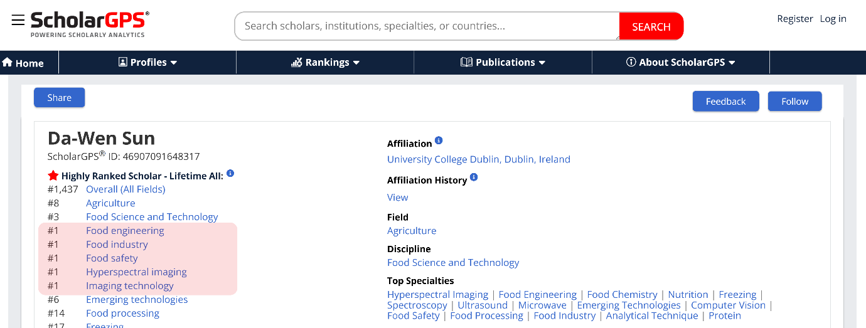866x328 pixels.
Task: Open University College Dublin affiliation link
Action: pos(478,159)
